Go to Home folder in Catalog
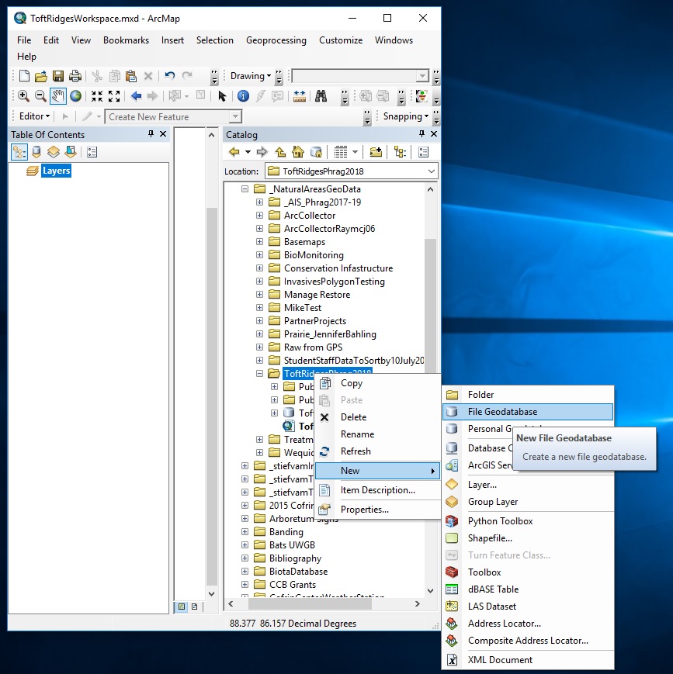673x674 pixels. (x=297, y=152)
